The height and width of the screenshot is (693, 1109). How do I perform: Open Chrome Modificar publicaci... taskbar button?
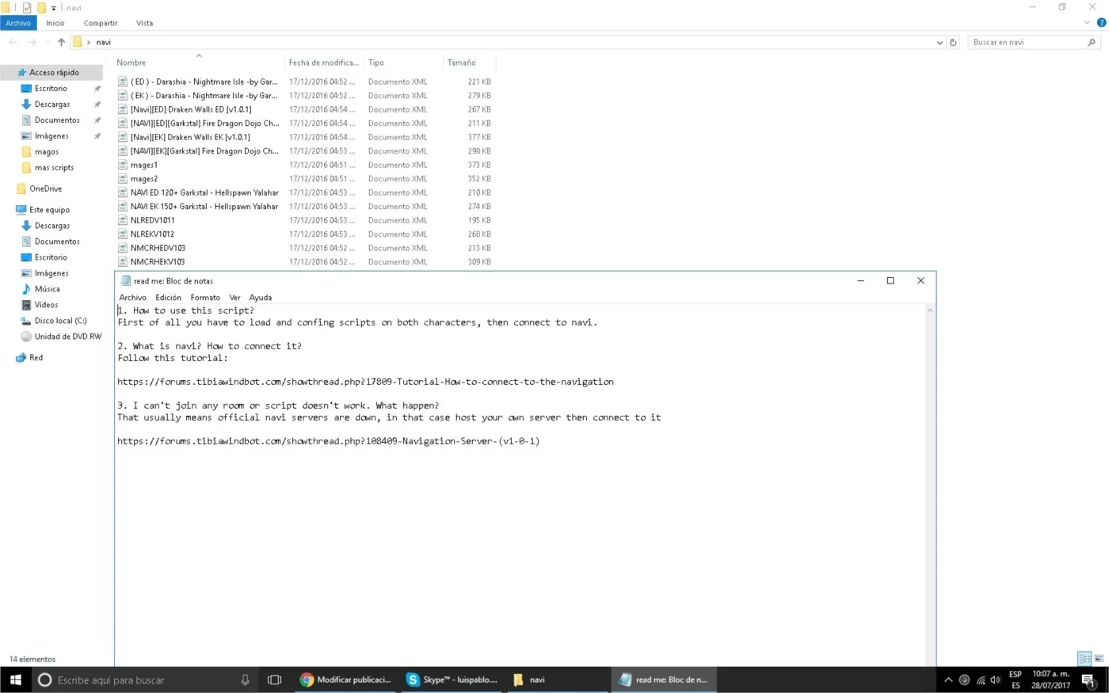tap(346, 680)
